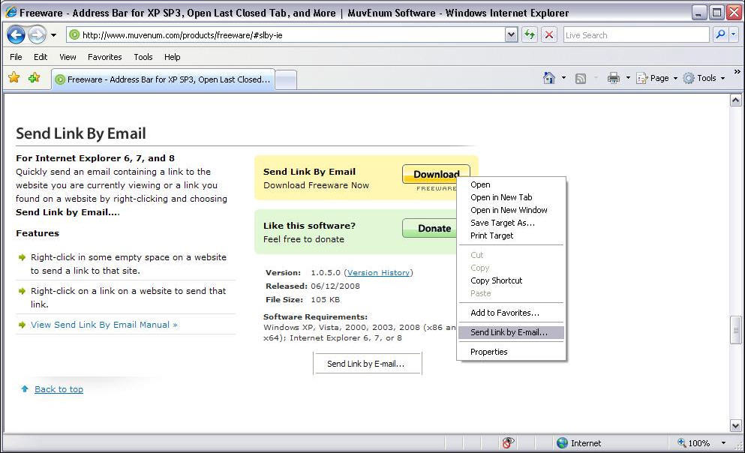
Task: Expand the address bar history dropdown
Action: click(511, 34)
